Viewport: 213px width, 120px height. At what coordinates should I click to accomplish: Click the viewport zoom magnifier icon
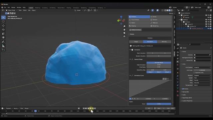click(124, 26)
